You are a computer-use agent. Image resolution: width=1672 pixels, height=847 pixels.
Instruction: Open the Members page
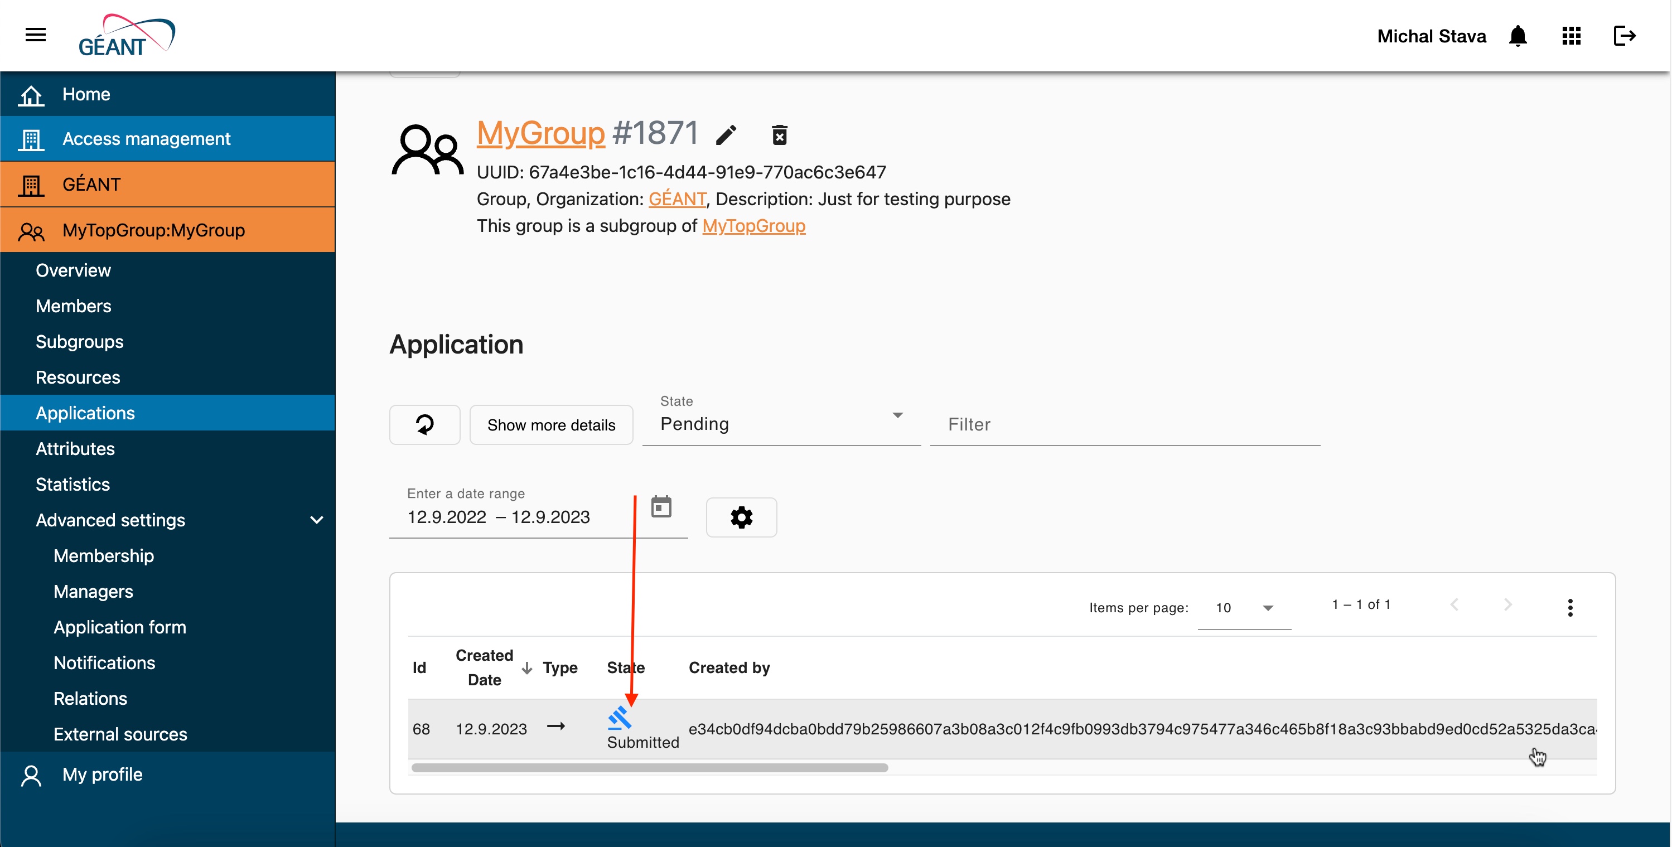pyautogui.click(x=167, y=306)
